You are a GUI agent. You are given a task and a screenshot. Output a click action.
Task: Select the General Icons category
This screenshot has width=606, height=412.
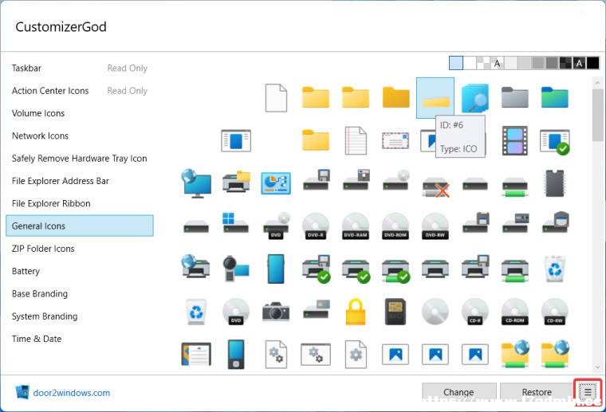pyautogui.click(x=80, y=226)
